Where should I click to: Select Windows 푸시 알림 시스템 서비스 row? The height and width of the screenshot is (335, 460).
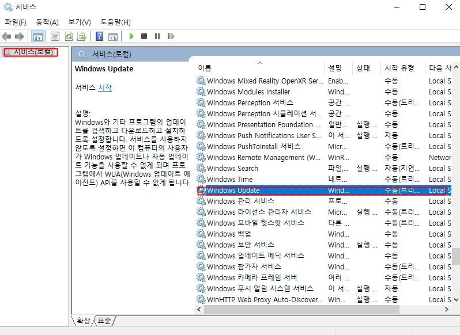(323, 289)
